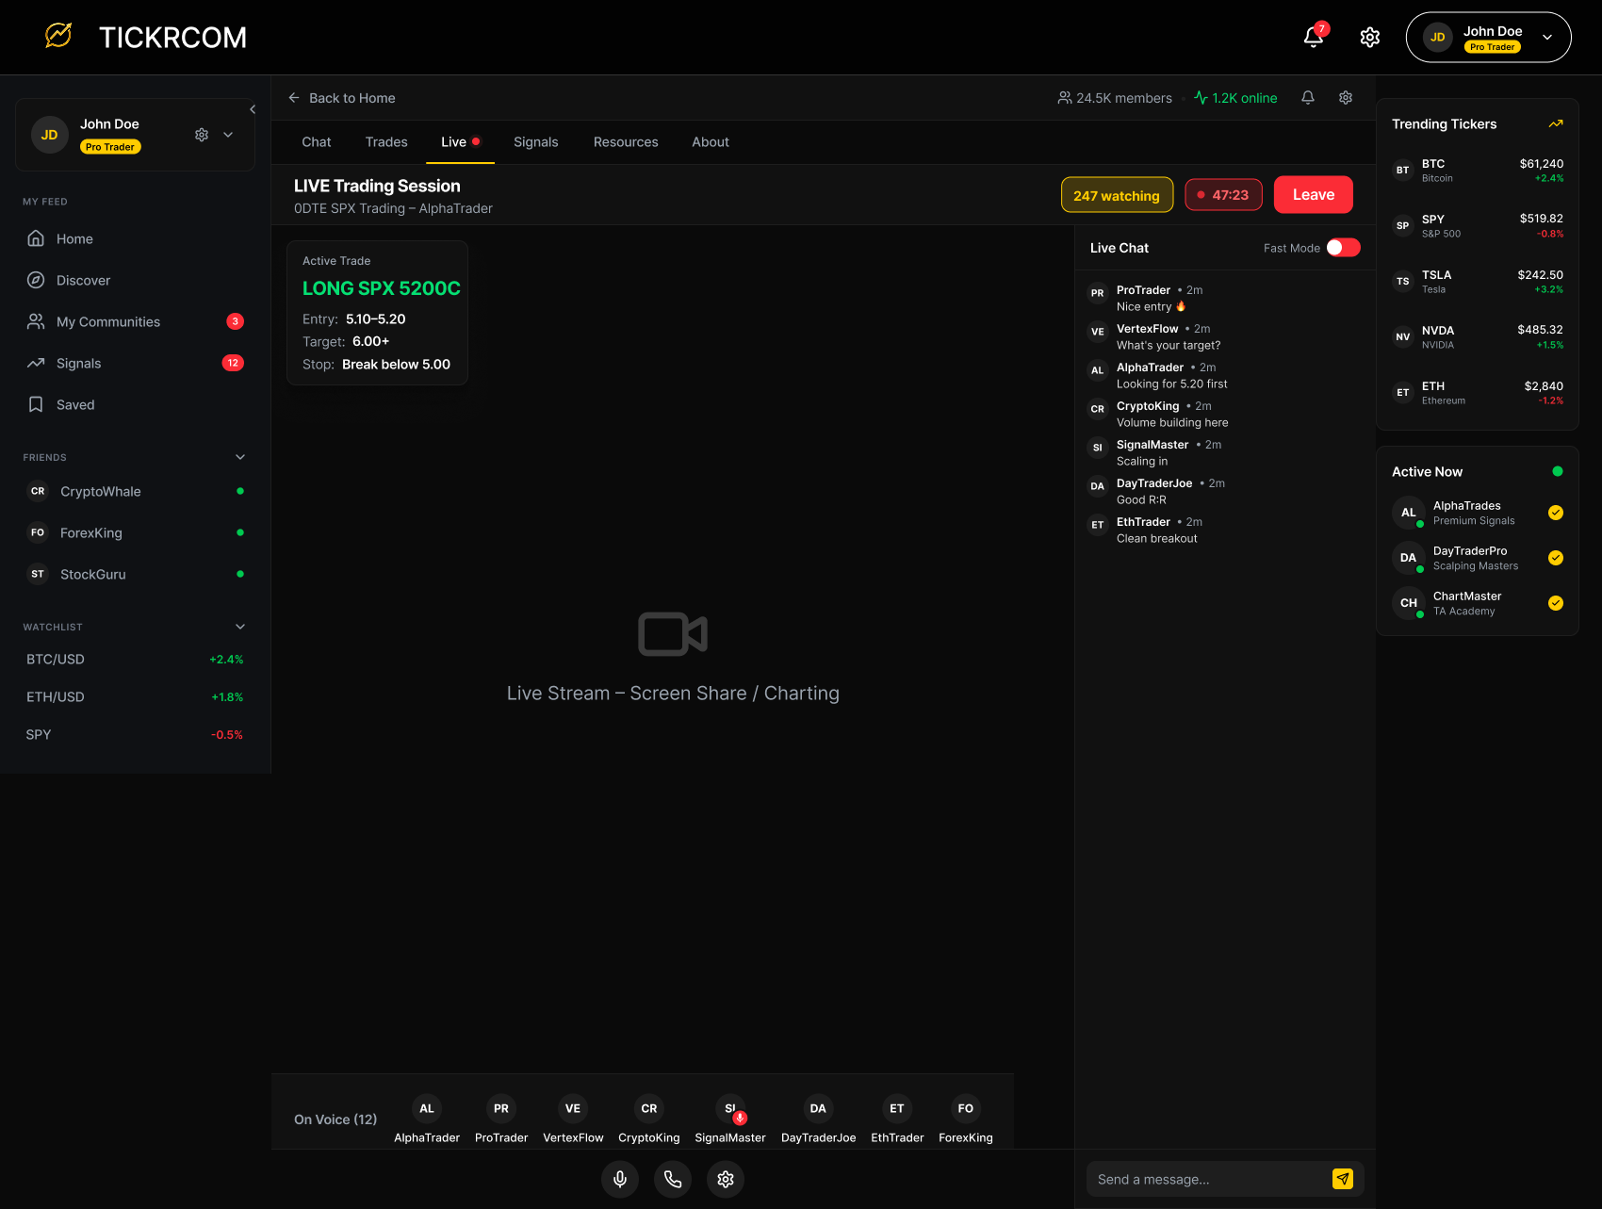The image size is (1602, 1209).
Task: Leave the live trading session
Action: [x=1314, y=195]
